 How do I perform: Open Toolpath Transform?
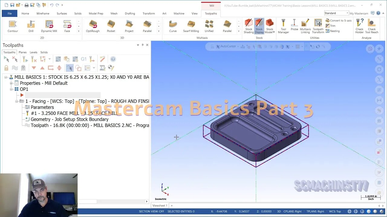(x=318, y=27)
